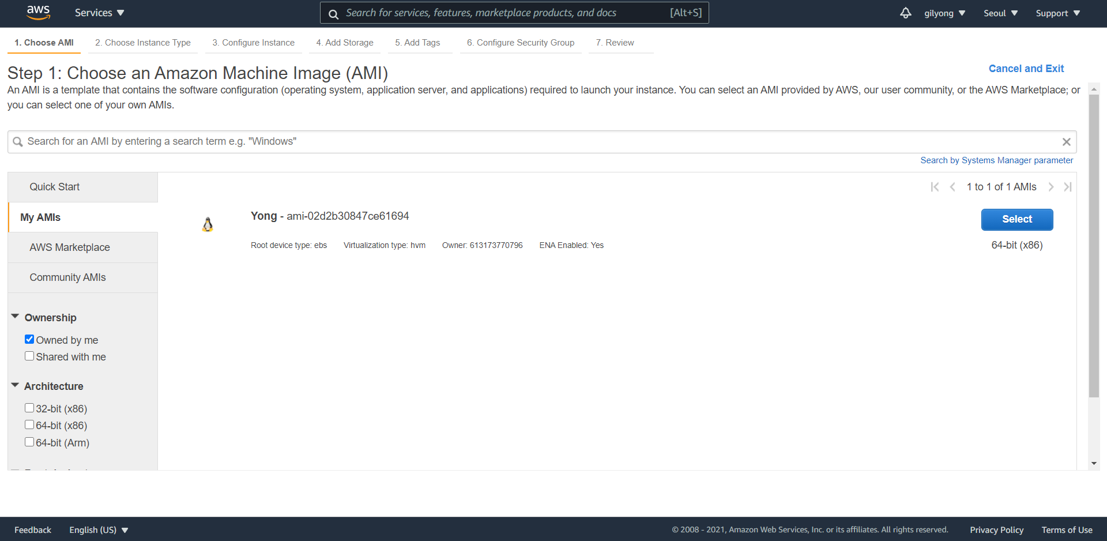Focus the AMI search input field
Image resolution: width=1107 pixels, height=541 pixels.
[x=542, y=142]
